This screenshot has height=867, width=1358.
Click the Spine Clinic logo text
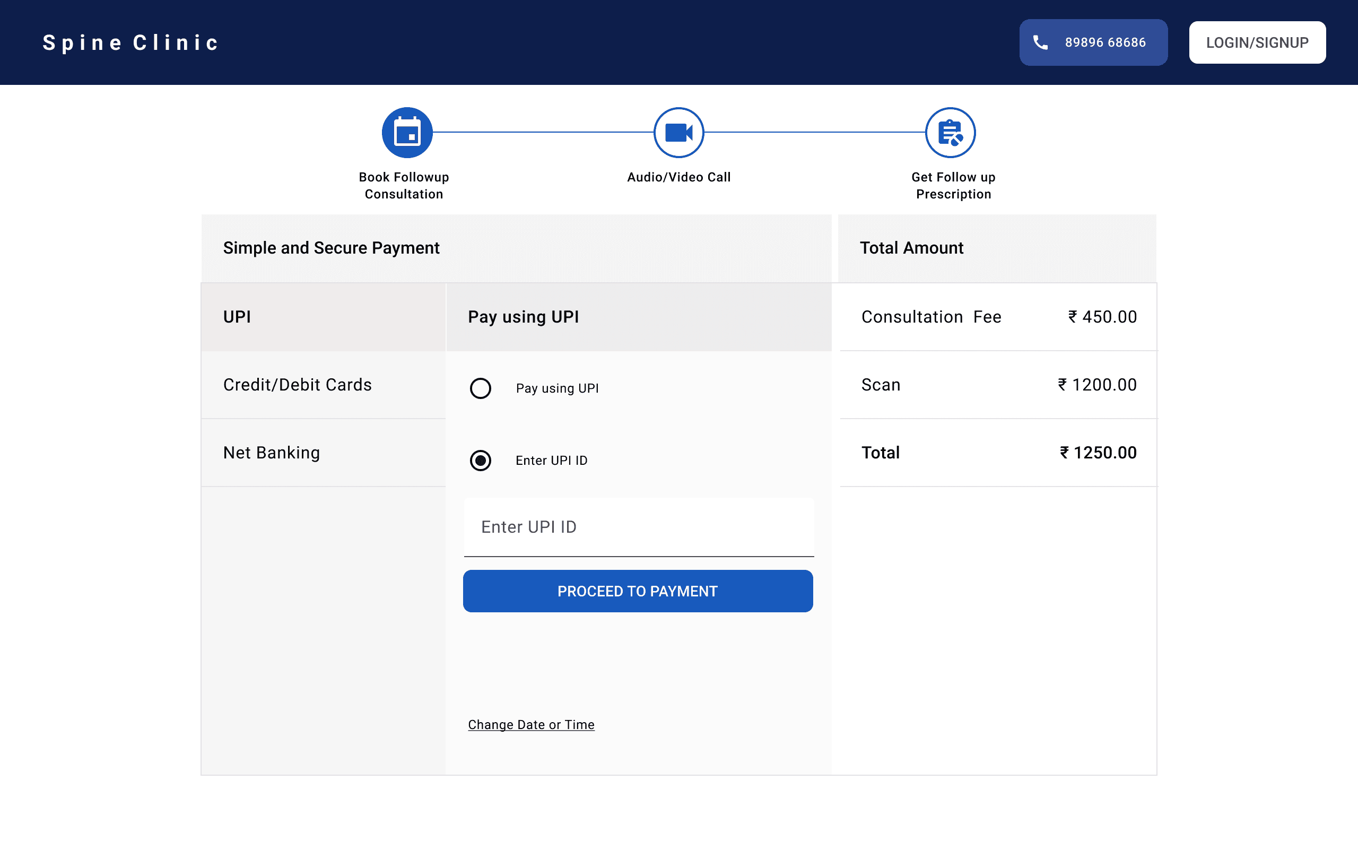click(131, 43)
